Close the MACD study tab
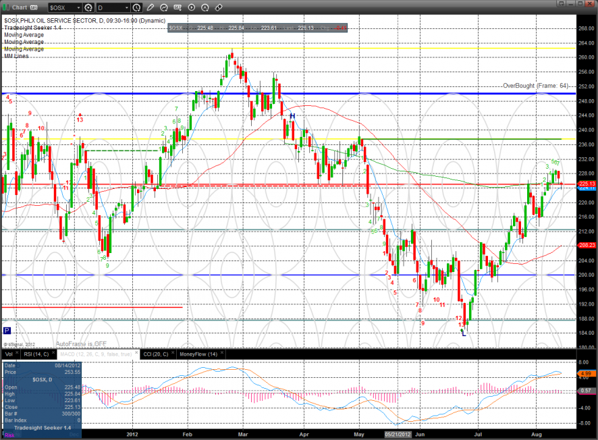The image size is (598, 440). 136,353
